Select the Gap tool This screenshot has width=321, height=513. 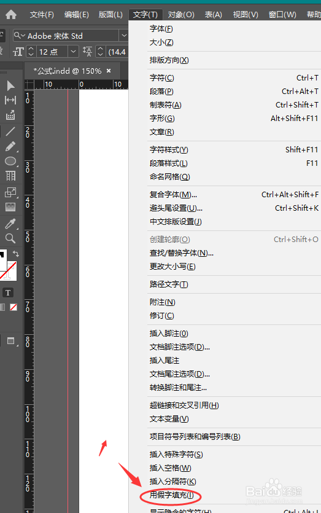10,100
